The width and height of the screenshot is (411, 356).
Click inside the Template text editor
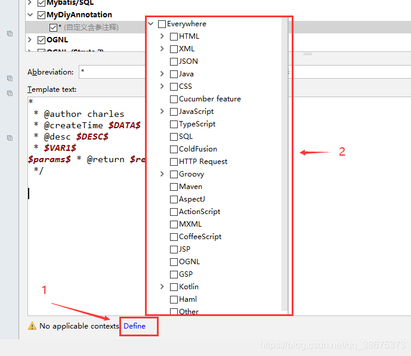[86, 206]
